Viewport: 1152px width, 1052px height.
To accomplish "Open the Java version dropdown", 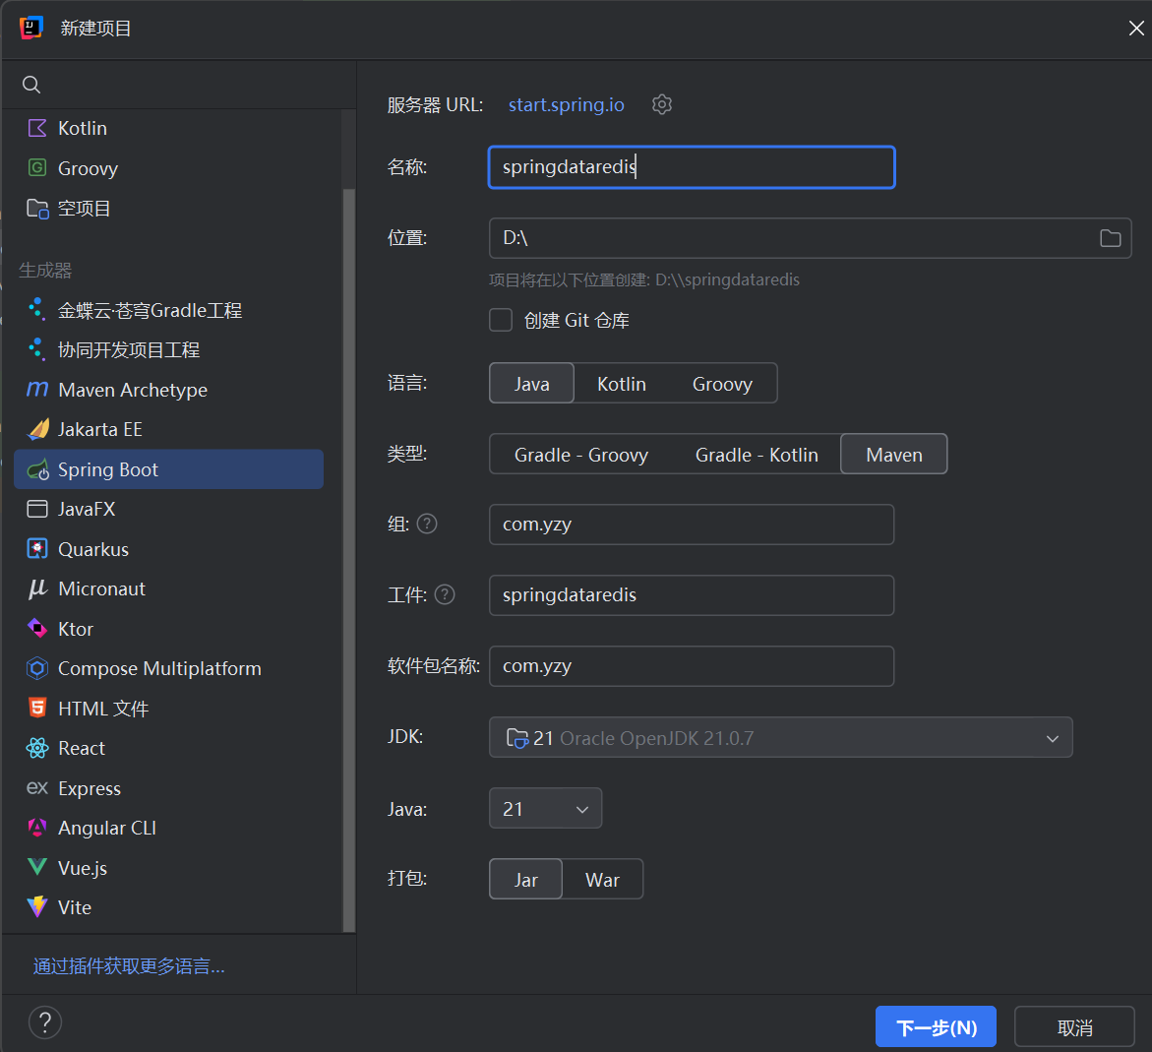I will 545,809.
